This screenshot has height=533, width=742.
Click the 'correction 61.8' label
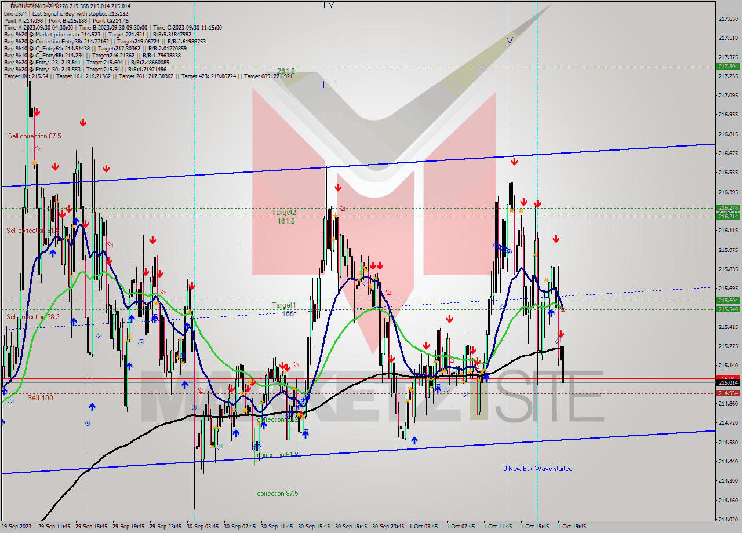(x=278, y=455)
